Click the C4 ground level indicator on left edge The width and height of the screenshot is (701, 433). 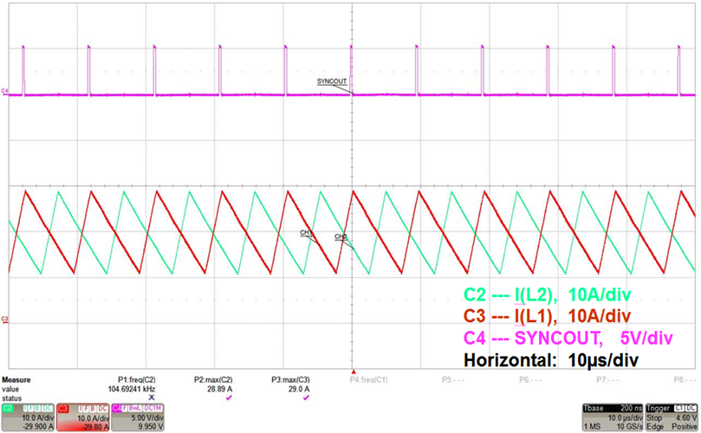coord(5,91)
